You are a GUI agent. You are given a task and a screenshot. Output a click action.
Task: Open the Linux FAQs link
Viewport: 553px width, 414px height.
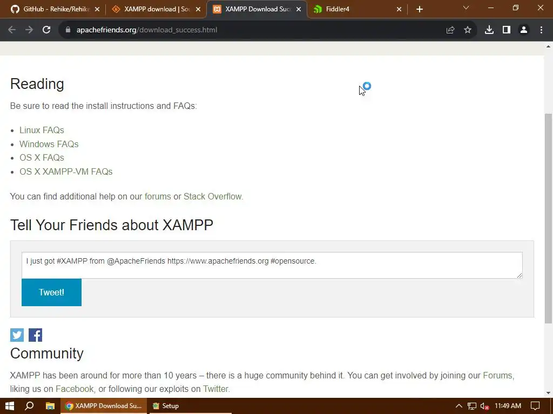point(42,130)
